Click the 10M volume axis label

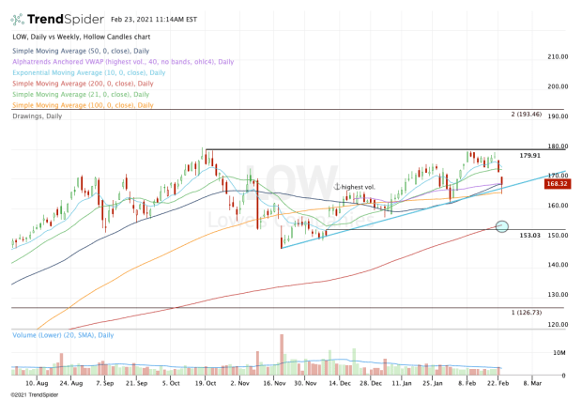[559, 353]
